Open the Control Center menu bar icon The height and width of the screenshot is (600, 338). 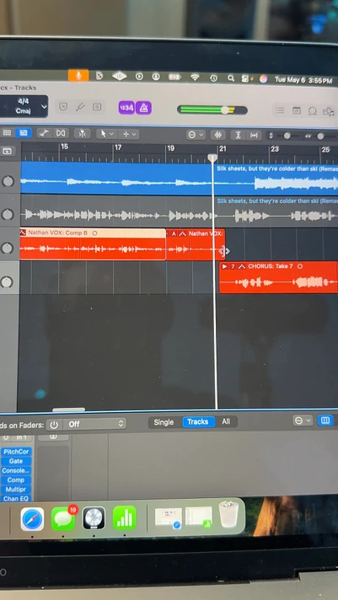246,78
